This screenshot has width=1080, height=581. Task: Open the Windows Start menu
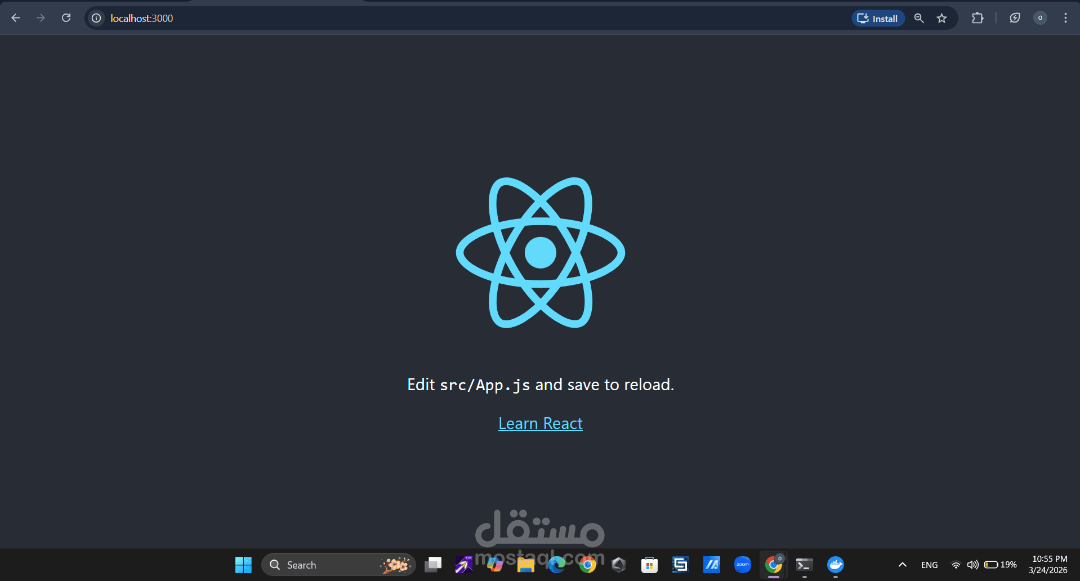pos(243,565)
